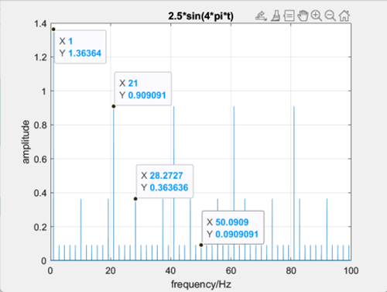Screen dimensions: 387x292
Task: Click the 60 x-axis tick label
Action: pos(231,271)
